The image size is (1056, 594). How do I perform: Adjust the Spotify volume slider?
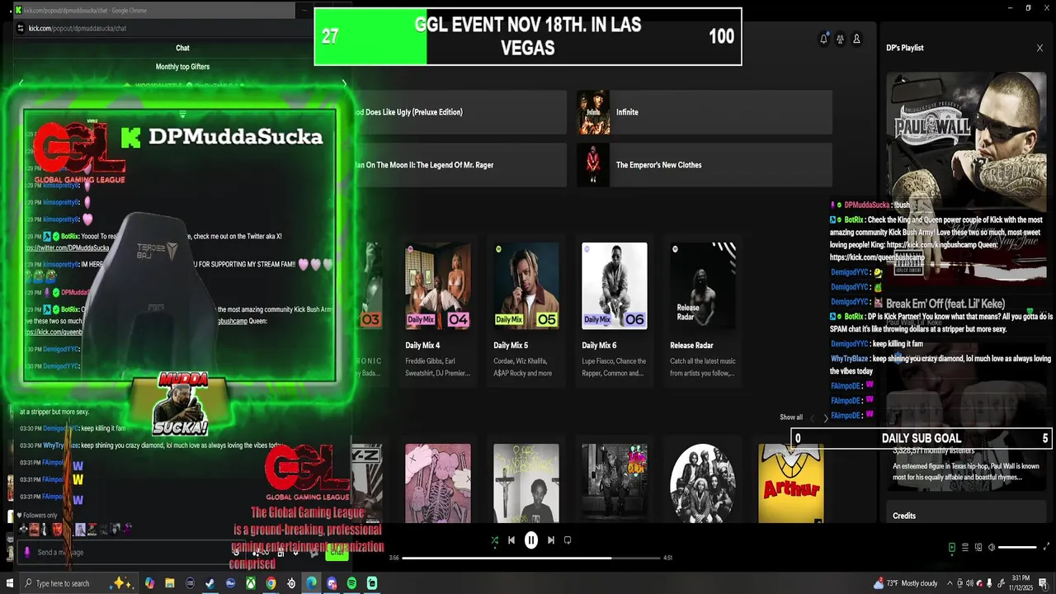(x=1017, y=547)
